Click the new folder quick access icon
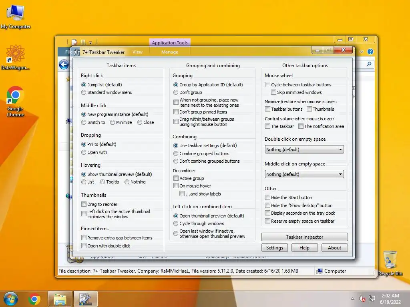 [x=83, y=42]
